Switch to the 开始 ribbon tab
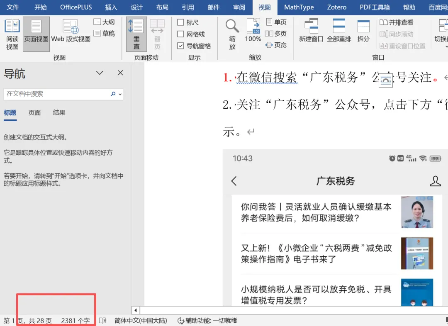Viewport: 448px width, 326px height. click(41, 7)
